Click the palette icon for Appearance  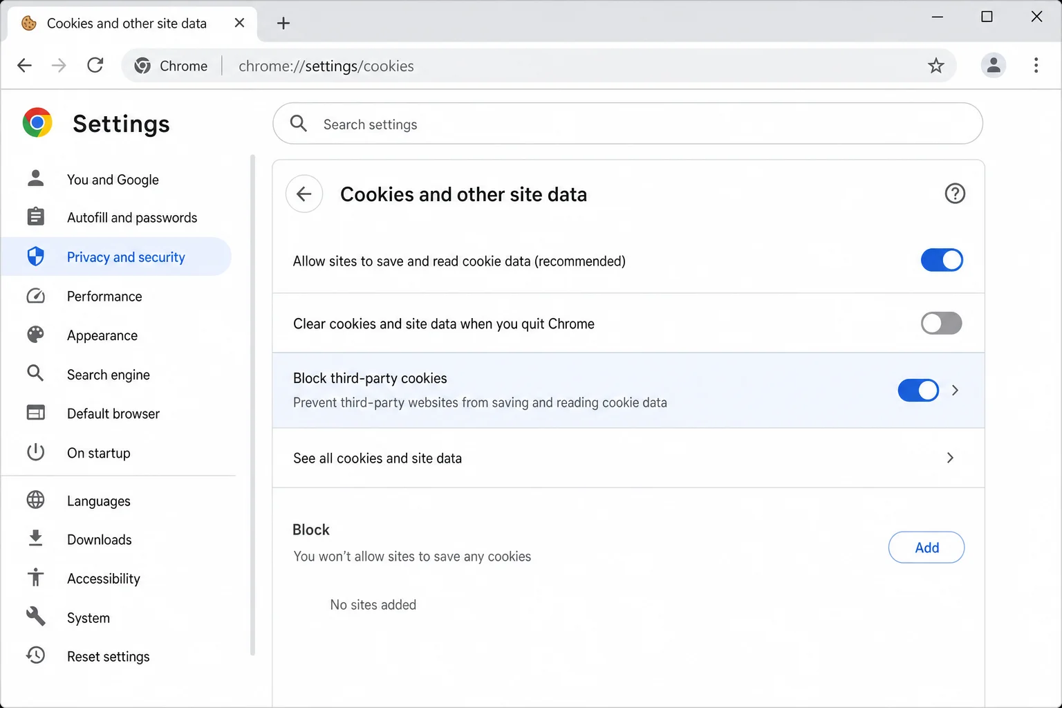click(35, 335)
